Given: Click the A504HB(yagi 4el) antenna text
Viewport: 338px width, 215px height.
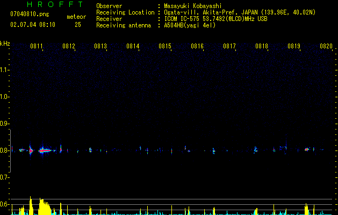Looking at the screenshot, I should tap(190, 25).
